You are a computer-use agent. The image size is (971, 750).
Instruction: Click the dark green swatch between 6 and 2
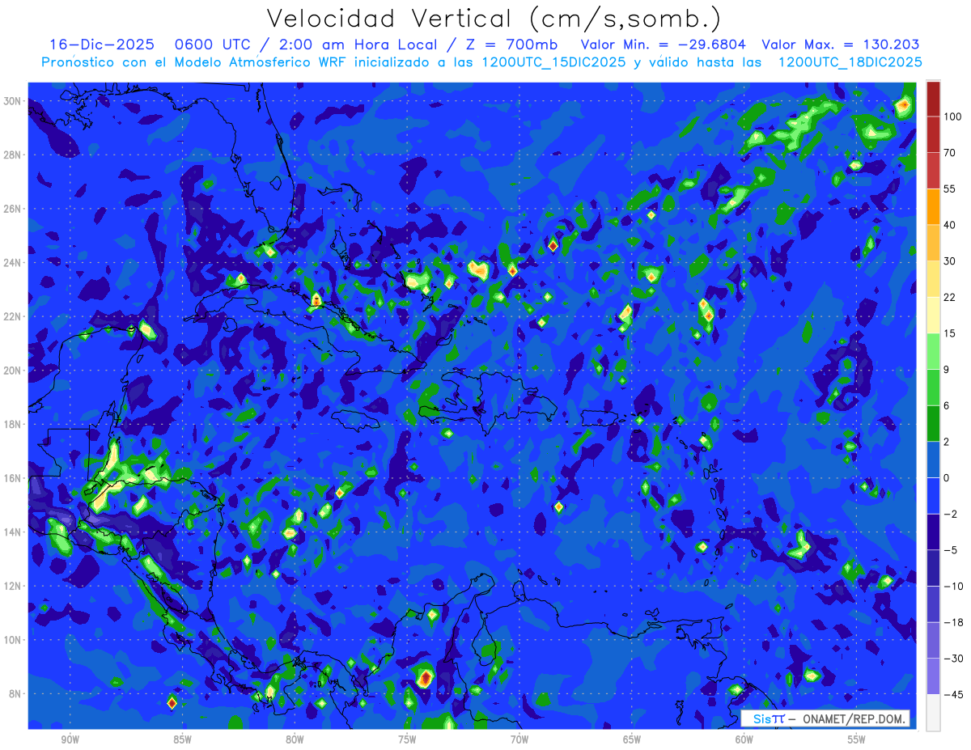pyautogui.click(x=933, y=424)
